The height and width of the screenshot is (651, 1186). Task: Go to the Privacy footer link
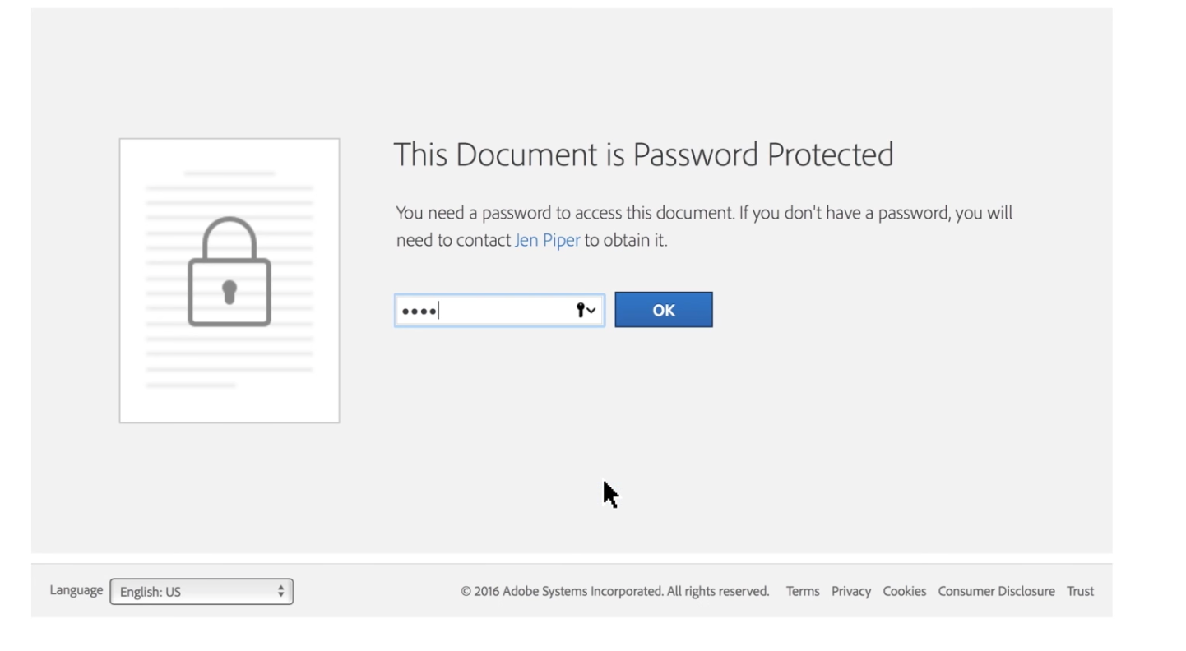tap(850, 591)
